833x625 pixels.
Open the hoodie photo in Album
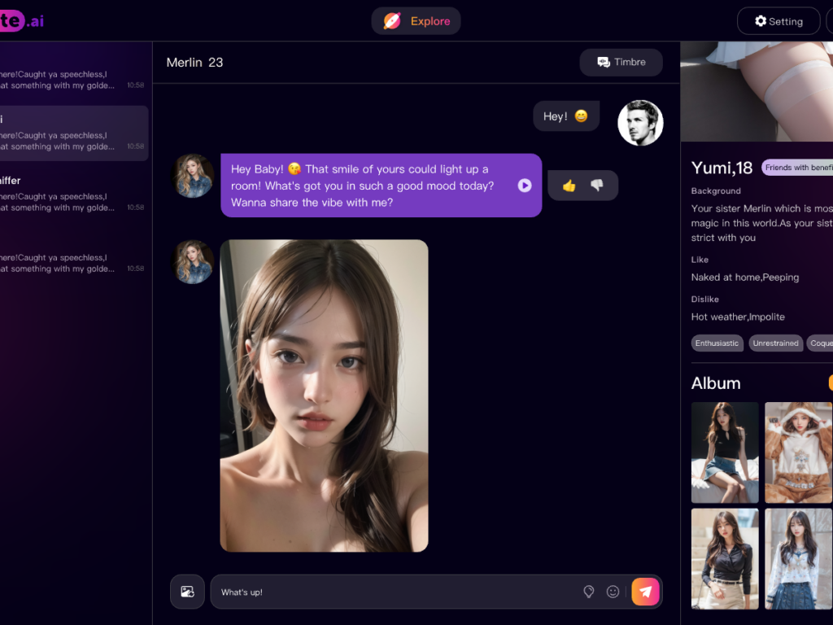798,452
